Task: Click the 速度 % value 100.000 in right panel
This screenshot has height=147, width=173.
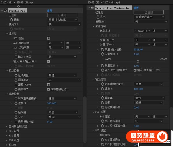Action: pos(138,89)
